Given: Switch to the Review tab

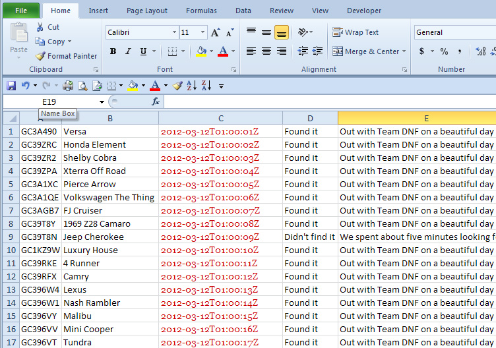Looking at the screenshot, I should coord(282,11).
